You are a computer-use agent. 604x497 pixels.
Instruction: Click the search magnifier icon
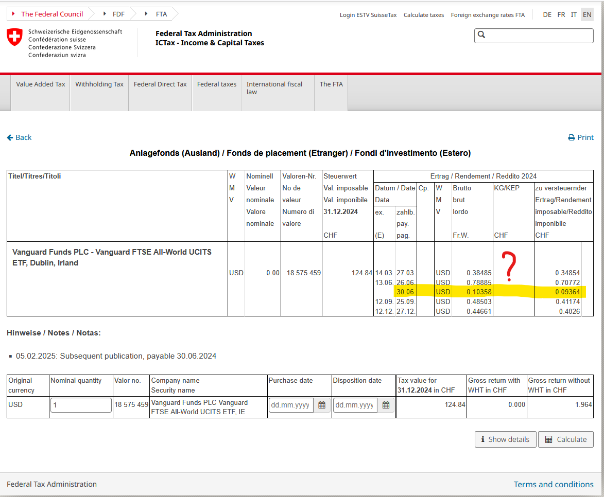(x=481, y=35)
